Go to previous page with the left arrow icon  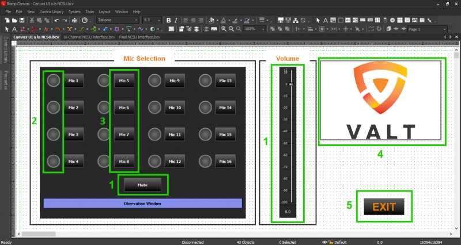point(396,29)
